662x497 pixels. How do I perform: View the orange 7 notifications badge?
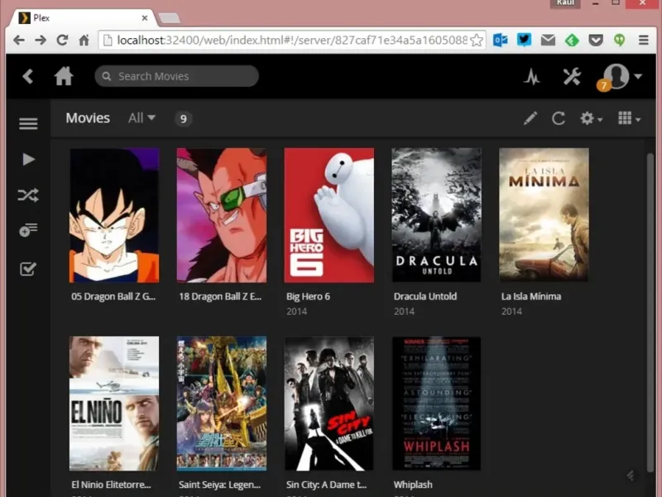tap(604, 86)
